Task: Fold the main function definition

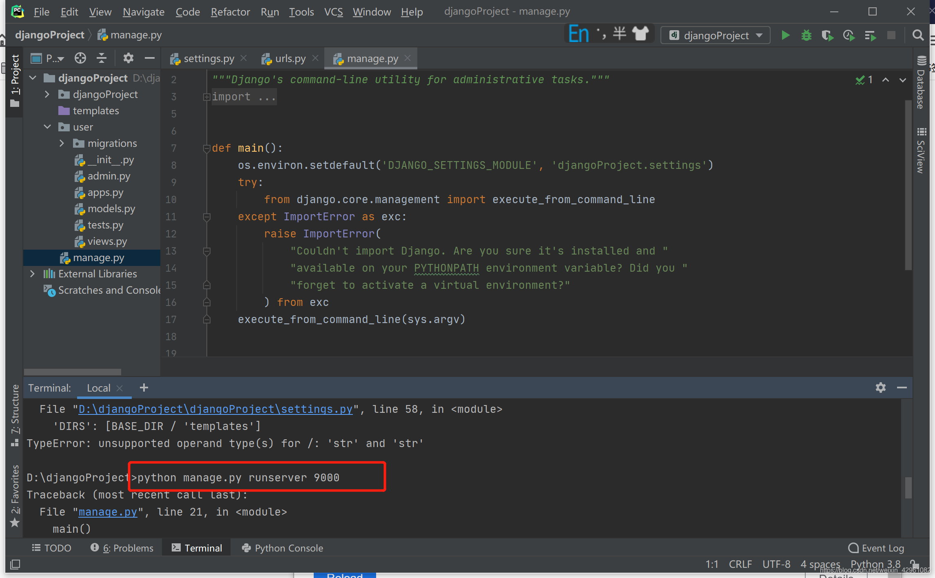Action: [x=206, y=148]
